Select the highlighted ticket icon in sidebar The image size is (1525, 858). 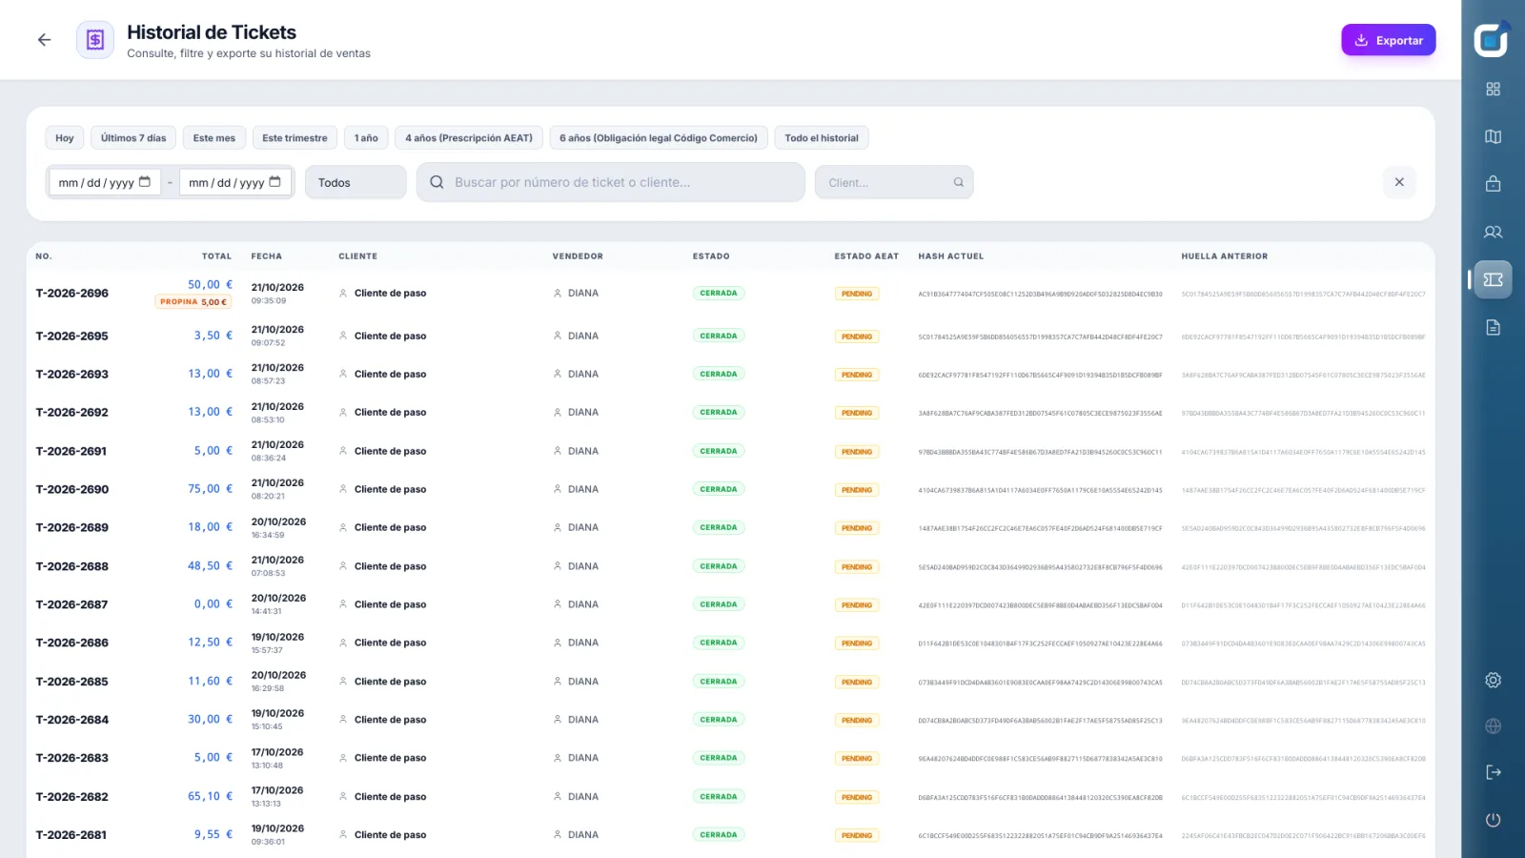tap(1494, 279)
